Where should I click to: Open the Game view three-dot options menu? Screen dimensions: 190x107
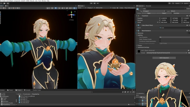click(x=134, y=6)
